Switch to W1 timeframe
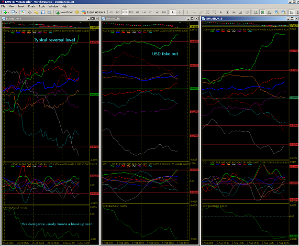This screenshot has height=246, width=299. [x=157, y=12]
